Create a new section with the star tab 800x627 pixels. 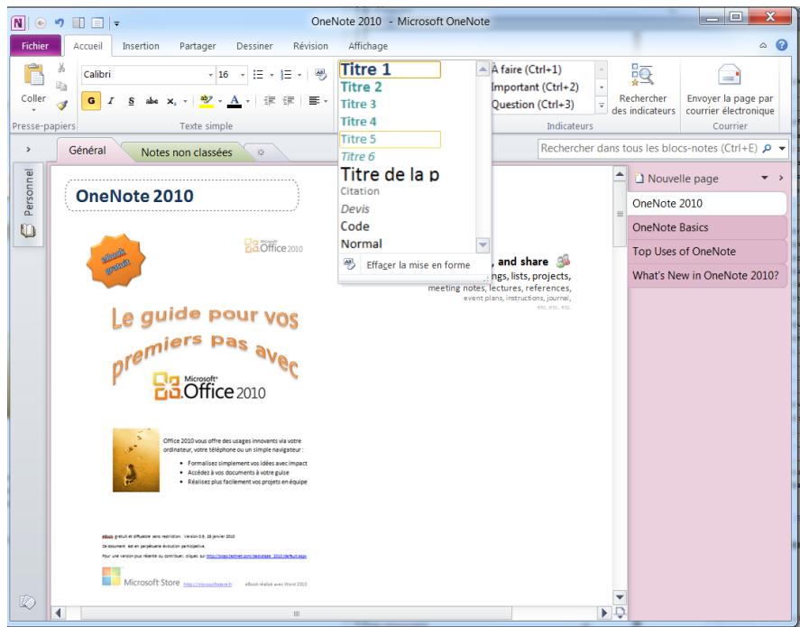pyautogui.click(x=261, y=152)
